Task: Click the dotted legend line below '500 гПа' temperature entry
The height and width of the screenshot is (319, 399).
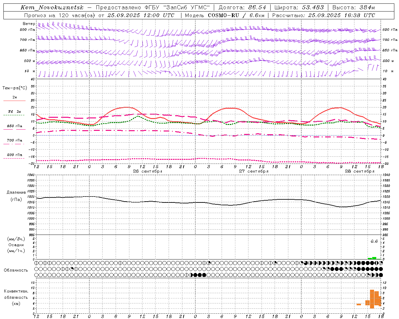Action: (x=14, y=158)
